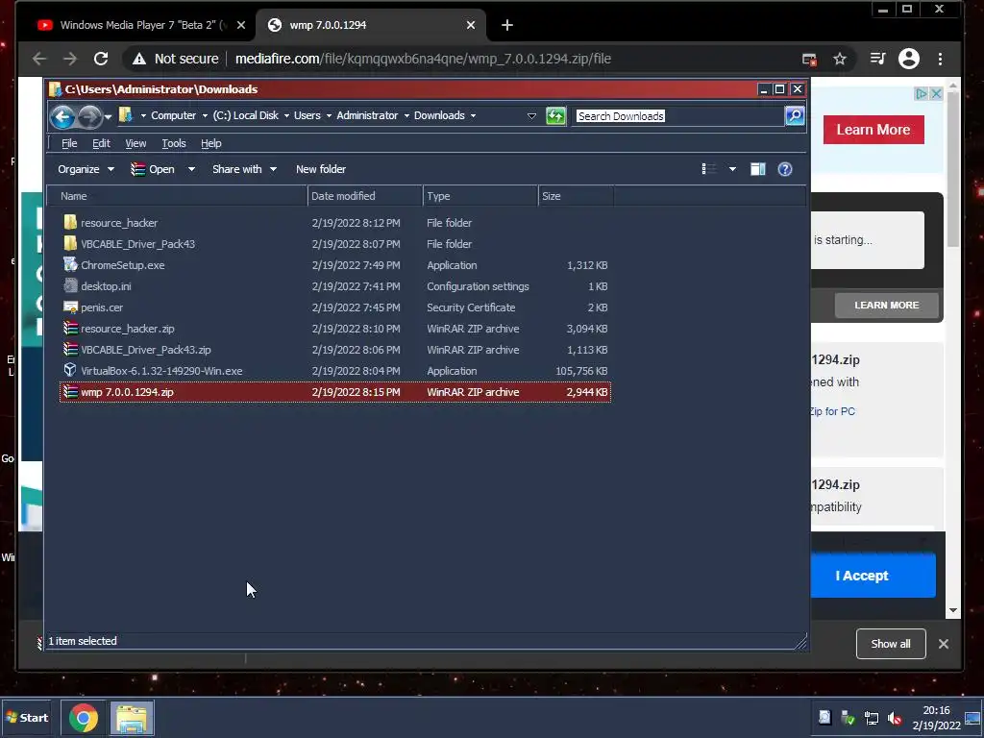Go back with Explorer's back arrow
This screenshot has width=984, height=738.
pyautogui.click(x=62, y=116)
